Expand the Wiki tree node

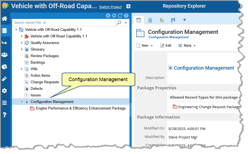(22, 69)
